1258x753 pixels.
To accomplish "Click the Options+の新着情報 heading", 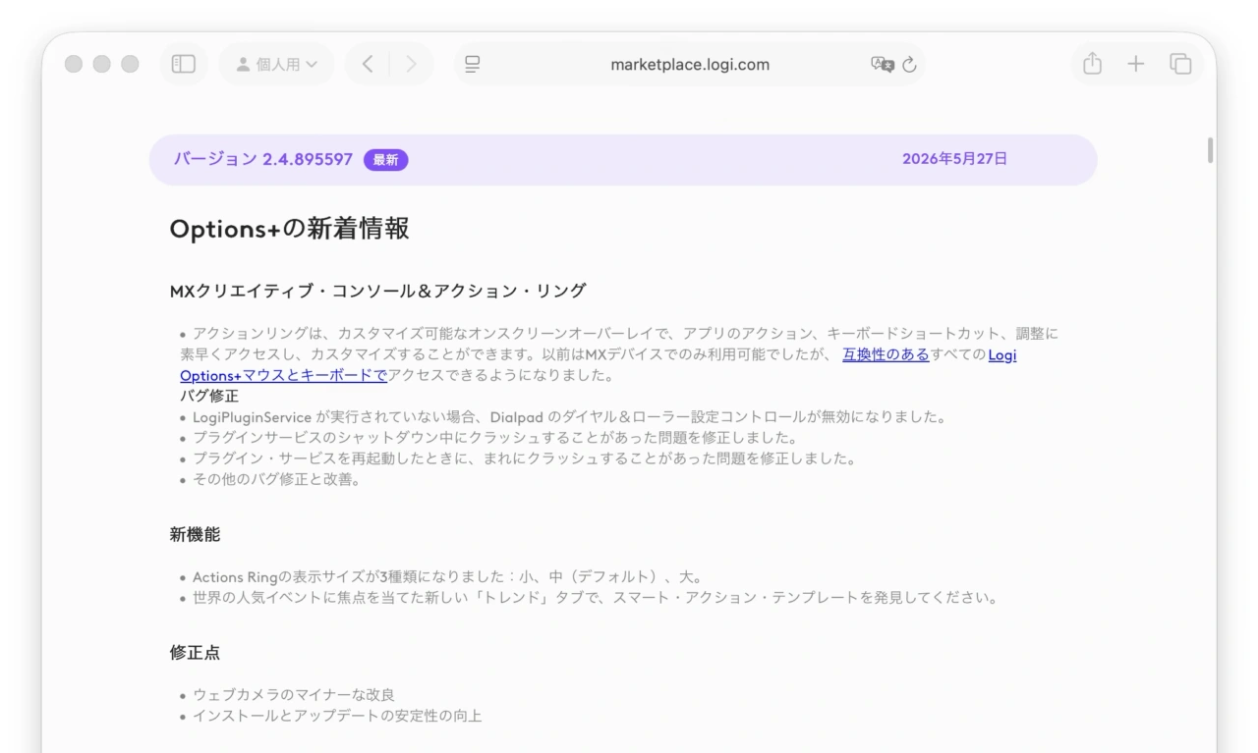I will pos(289,229).
